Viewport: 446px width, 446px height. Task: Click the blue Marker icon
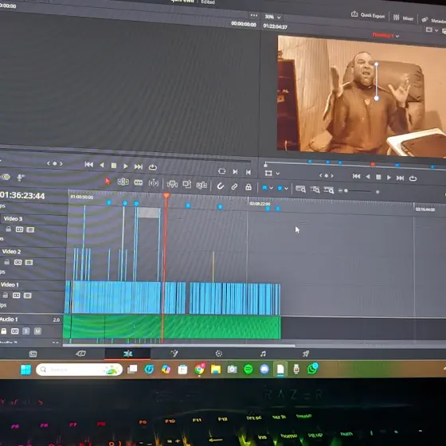280,188
